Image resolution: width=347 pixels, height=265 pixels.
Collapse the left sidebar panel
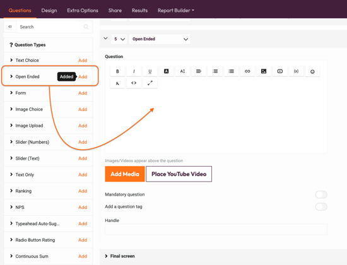coord(10,26)
